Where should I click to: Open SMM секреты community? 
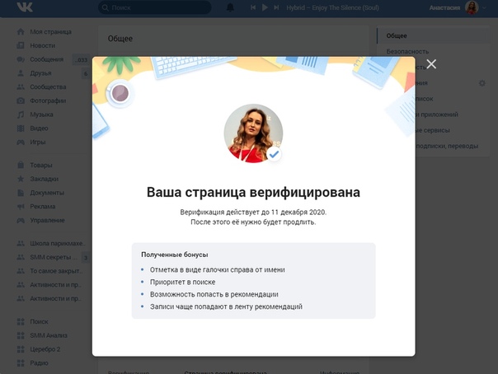coord(54,257)
